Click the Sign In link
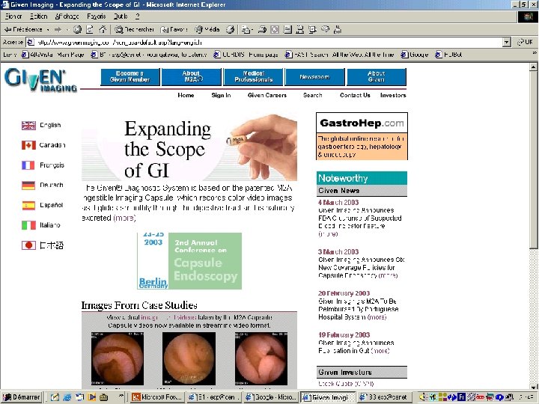The height and width of the screenshot is (404, 539). 221,95
